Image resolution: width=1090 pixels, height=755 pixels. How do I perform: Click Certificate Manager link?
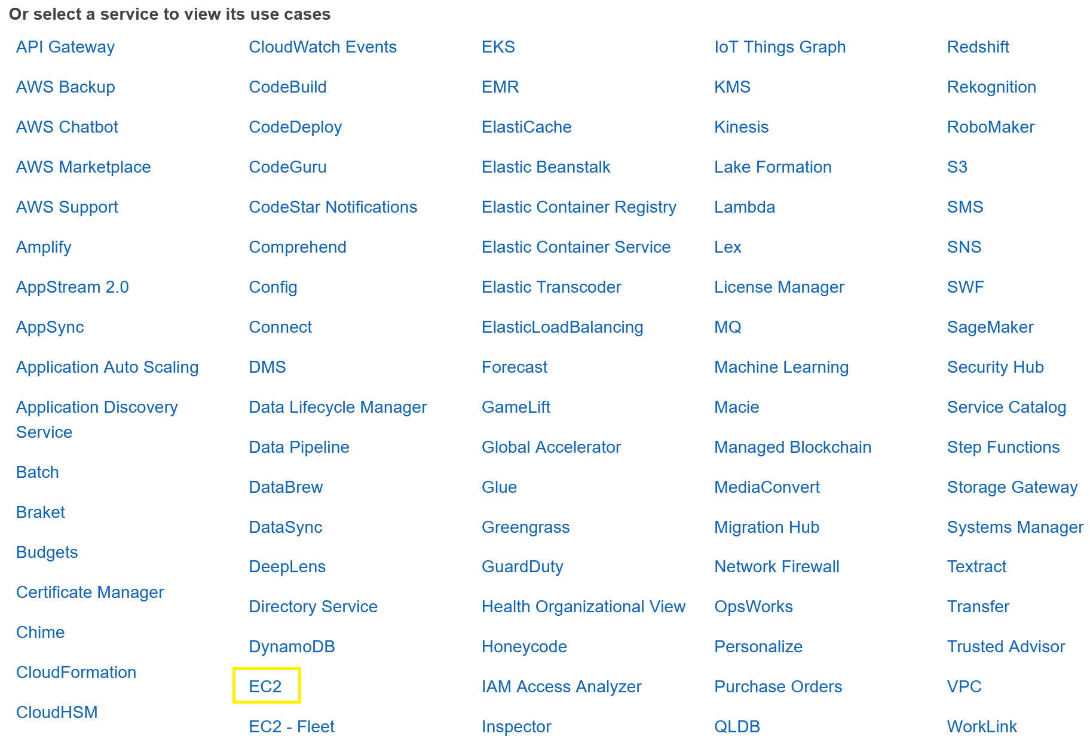click(x=90, y=593)
